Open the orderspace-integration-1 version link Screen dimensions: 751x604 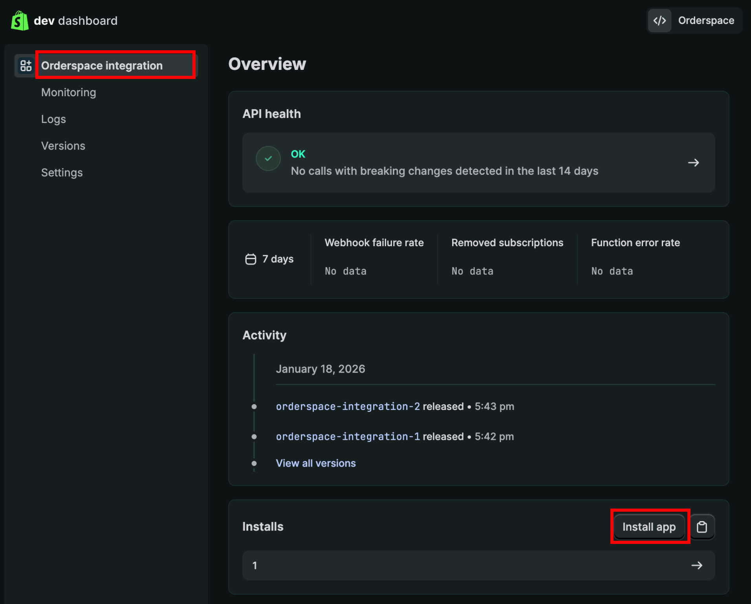pyautogui.click(x=348, y=437)
